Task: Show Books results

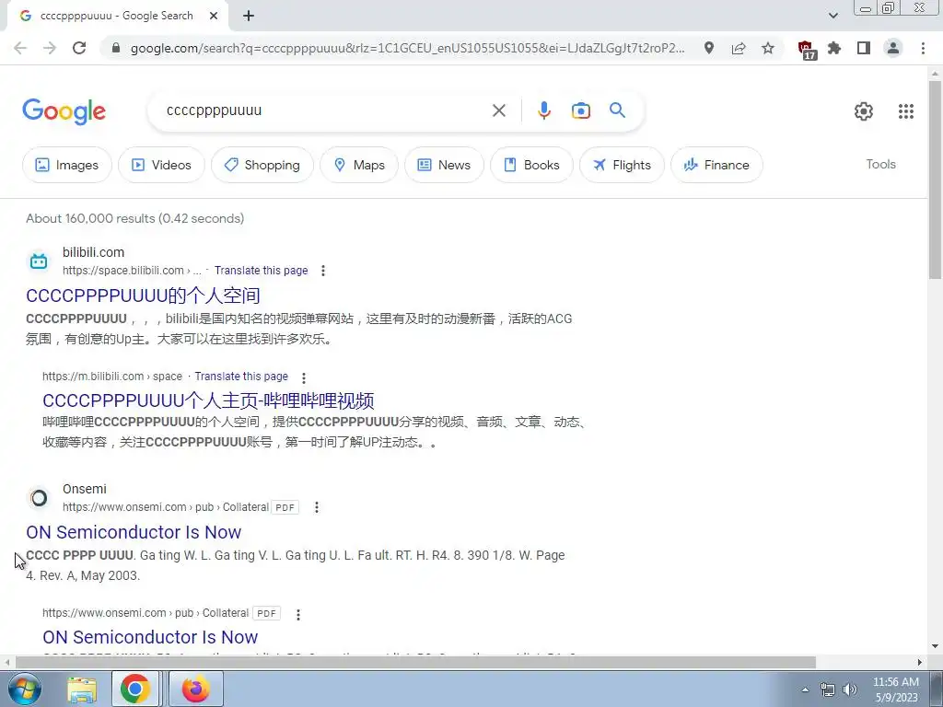Action: (531, 165)
